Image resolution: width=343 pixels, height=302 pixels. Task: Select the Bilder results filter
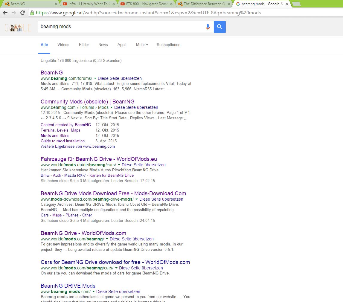coord(84,45)
